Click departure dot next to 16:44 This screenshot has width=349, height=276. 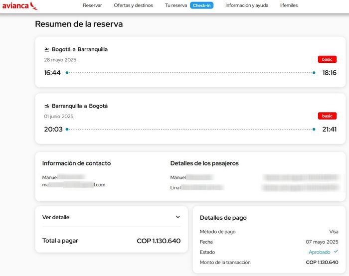click(x=67, y=73)
